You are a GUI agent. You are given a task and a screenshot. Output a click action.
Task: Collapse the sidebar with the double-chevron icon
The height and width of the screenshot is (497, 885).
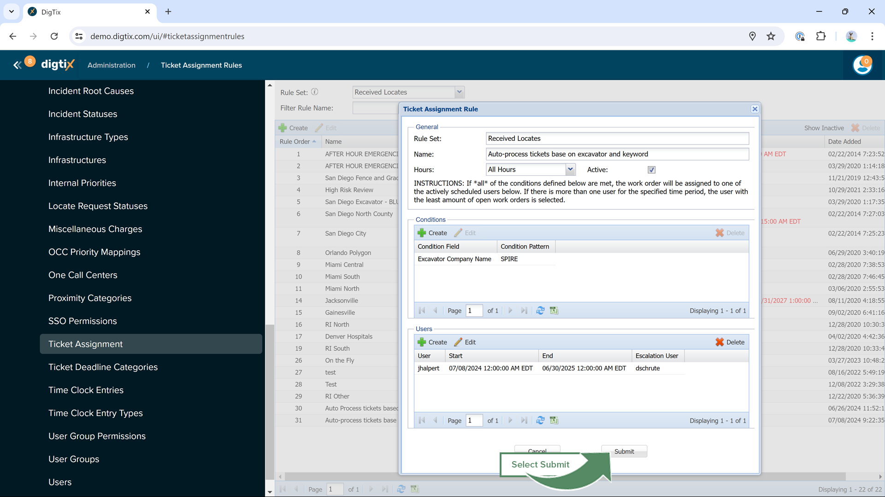click(x=17, y=65)
